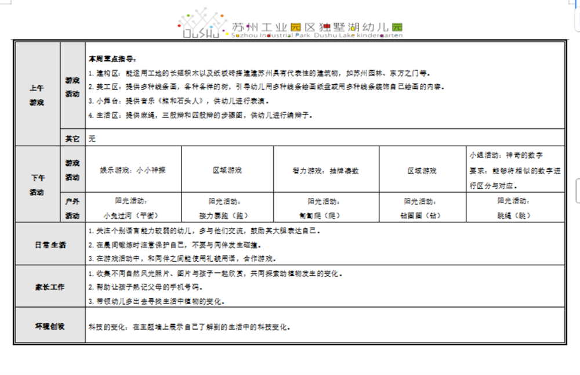Click the 美工区 guidance line

tap(266, 87)
